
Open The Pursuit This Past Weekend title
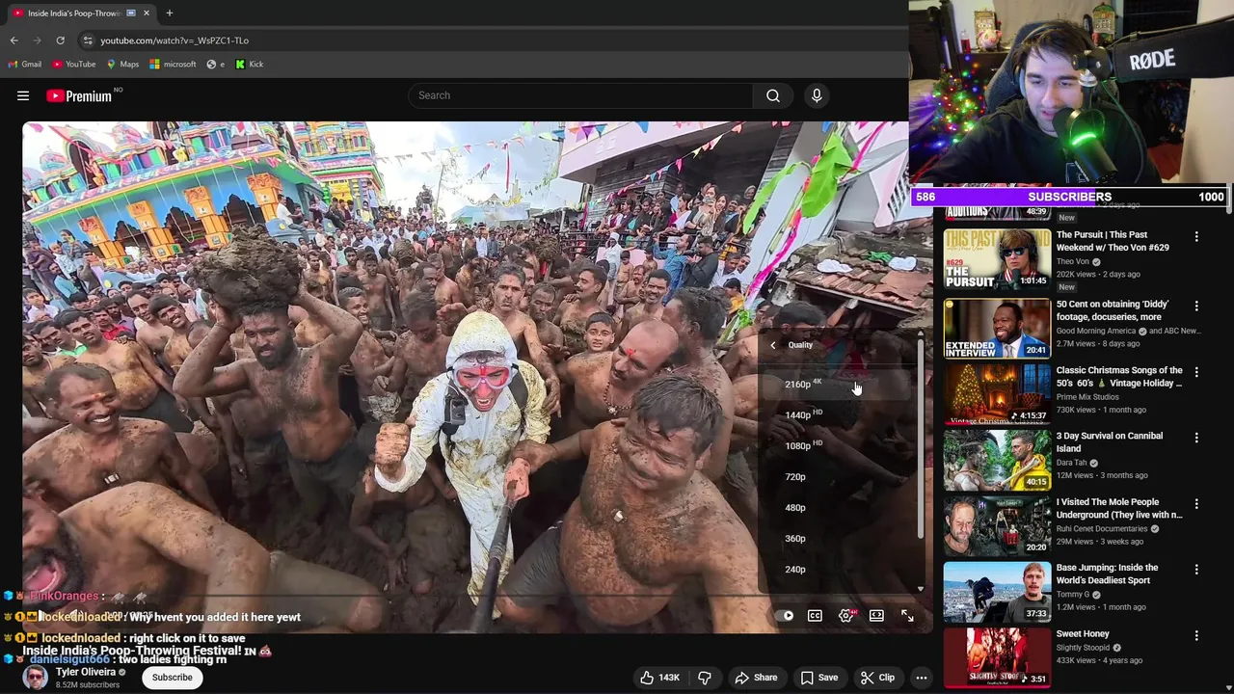[x=1113, y=241]
